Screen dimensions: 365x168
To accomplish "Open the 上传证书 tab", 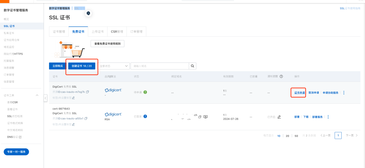I will tap(98, 32).
